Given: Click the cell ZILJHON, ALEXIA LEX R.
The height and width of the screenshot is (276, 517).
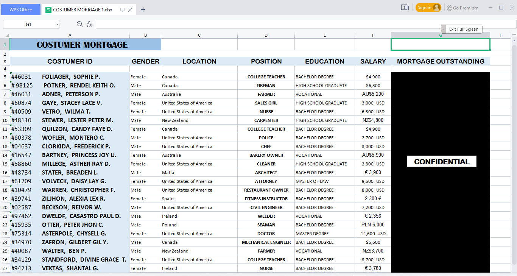Looking at the screenshot, I should pyautogui.click(x=70, y=199).
